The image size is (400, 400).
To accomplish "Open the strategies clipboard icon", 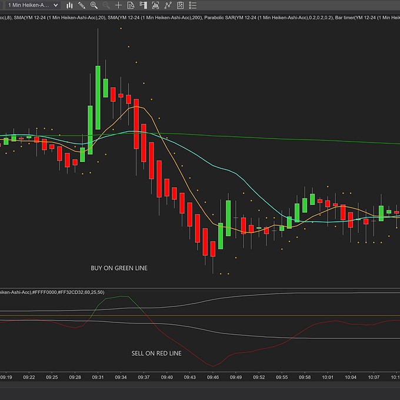I will (180, 5).
